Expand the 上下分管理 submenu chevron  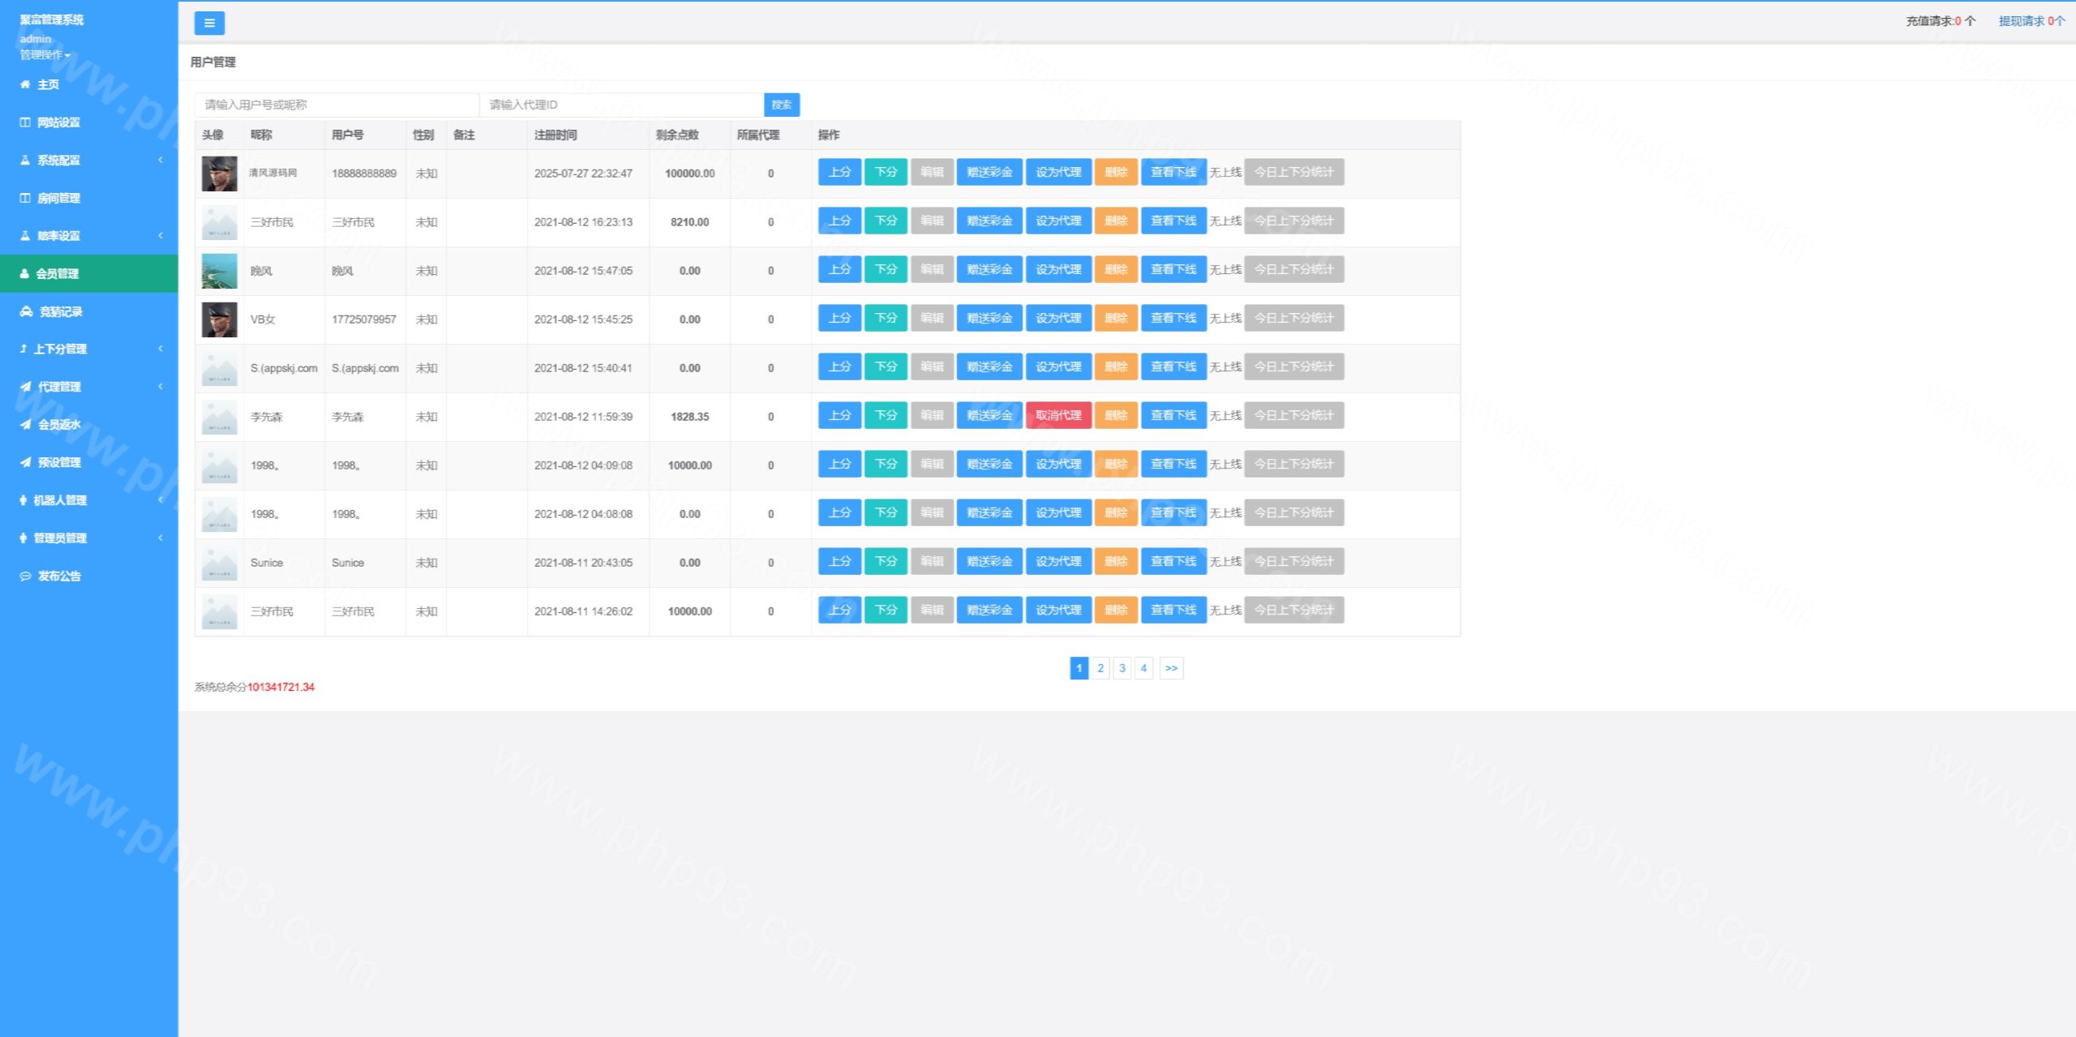[161, 349]
